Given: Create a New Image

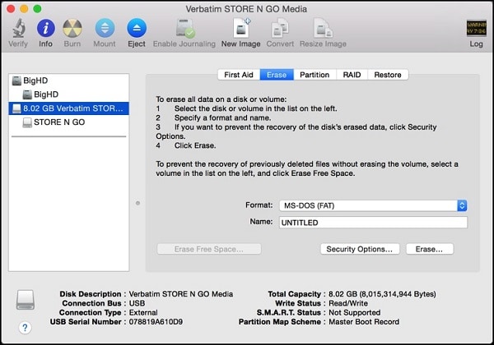Looking at the screenshot, I should click(x=241, y=28).
